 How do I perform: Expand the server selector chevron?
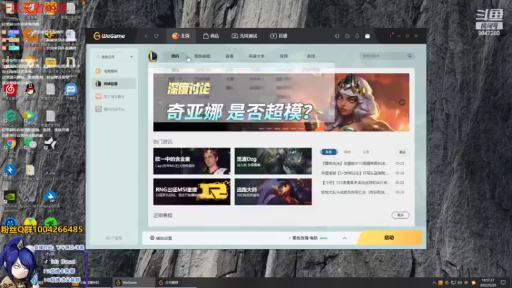[344, 238]
